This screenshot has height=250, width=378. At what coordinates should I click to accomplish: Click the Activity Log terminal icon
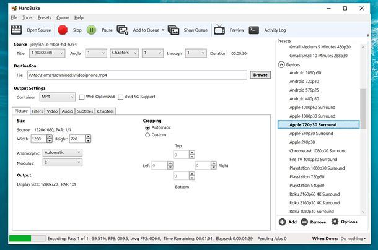point(254,30)
